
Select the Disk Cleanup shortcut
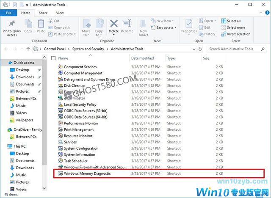pos(74,85)
